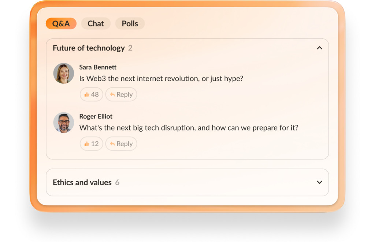
Task: Upvote Sara Bennett's Web3 question
Action: pyautogui.click(x=92, y=94)
